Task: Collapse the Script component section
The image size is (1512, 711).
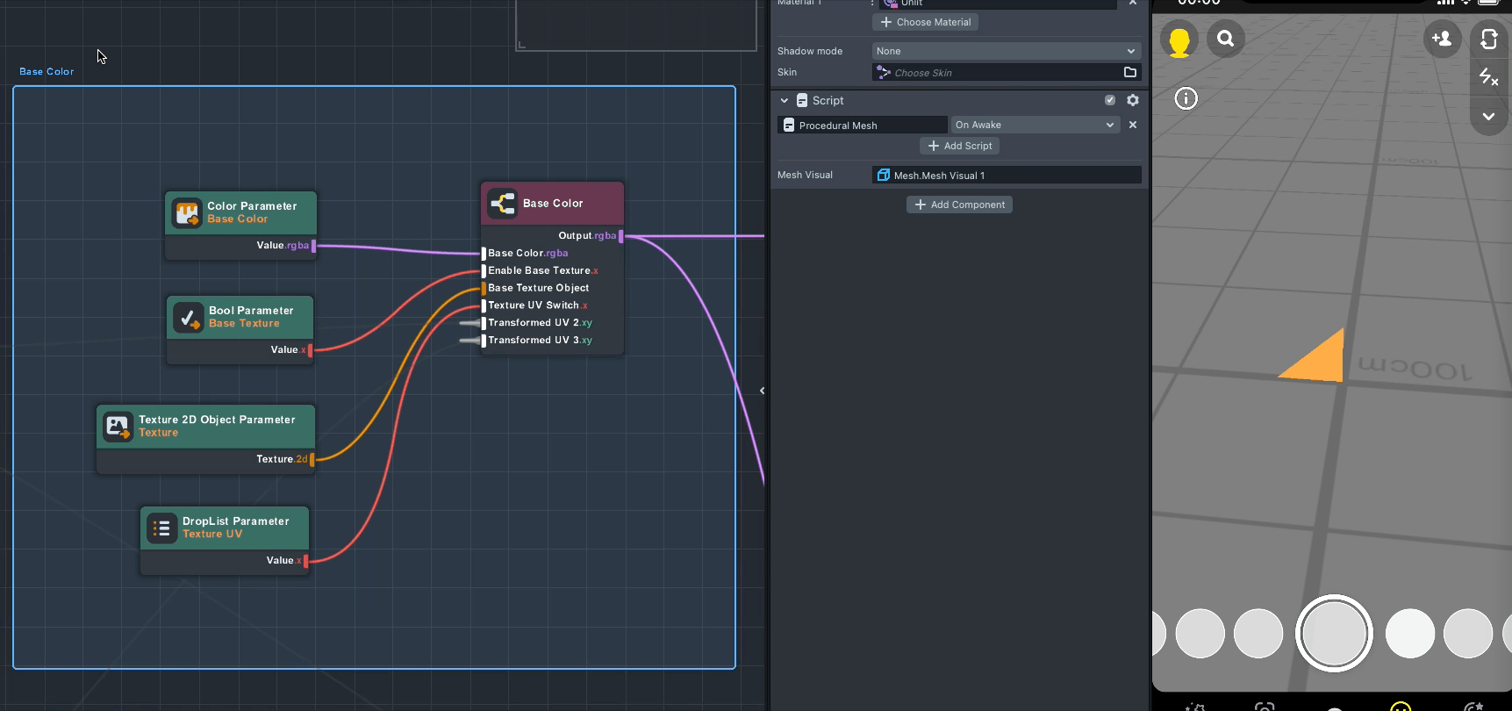Action: pos(785,101)
